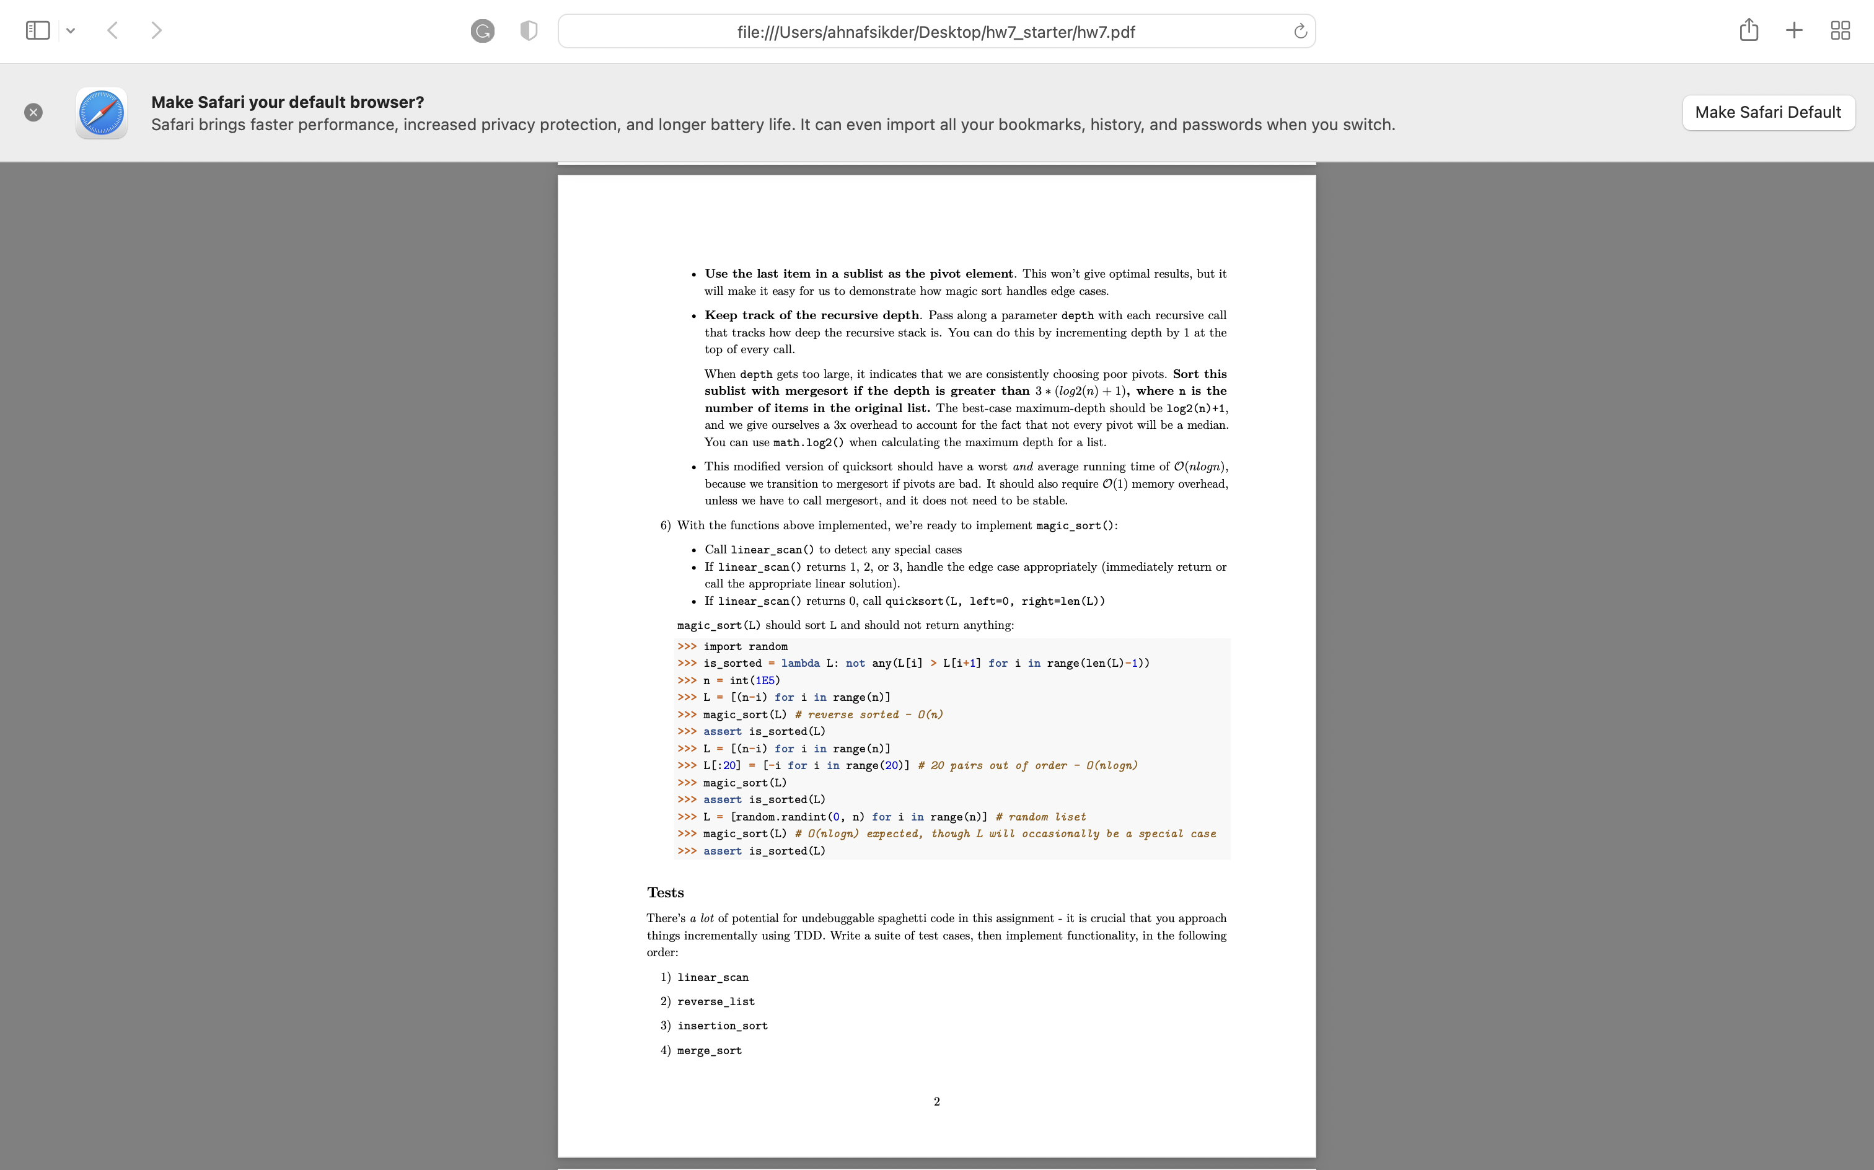Go forward to the next page
This screenshot has width=1874, height=1170.
(156, 31)
